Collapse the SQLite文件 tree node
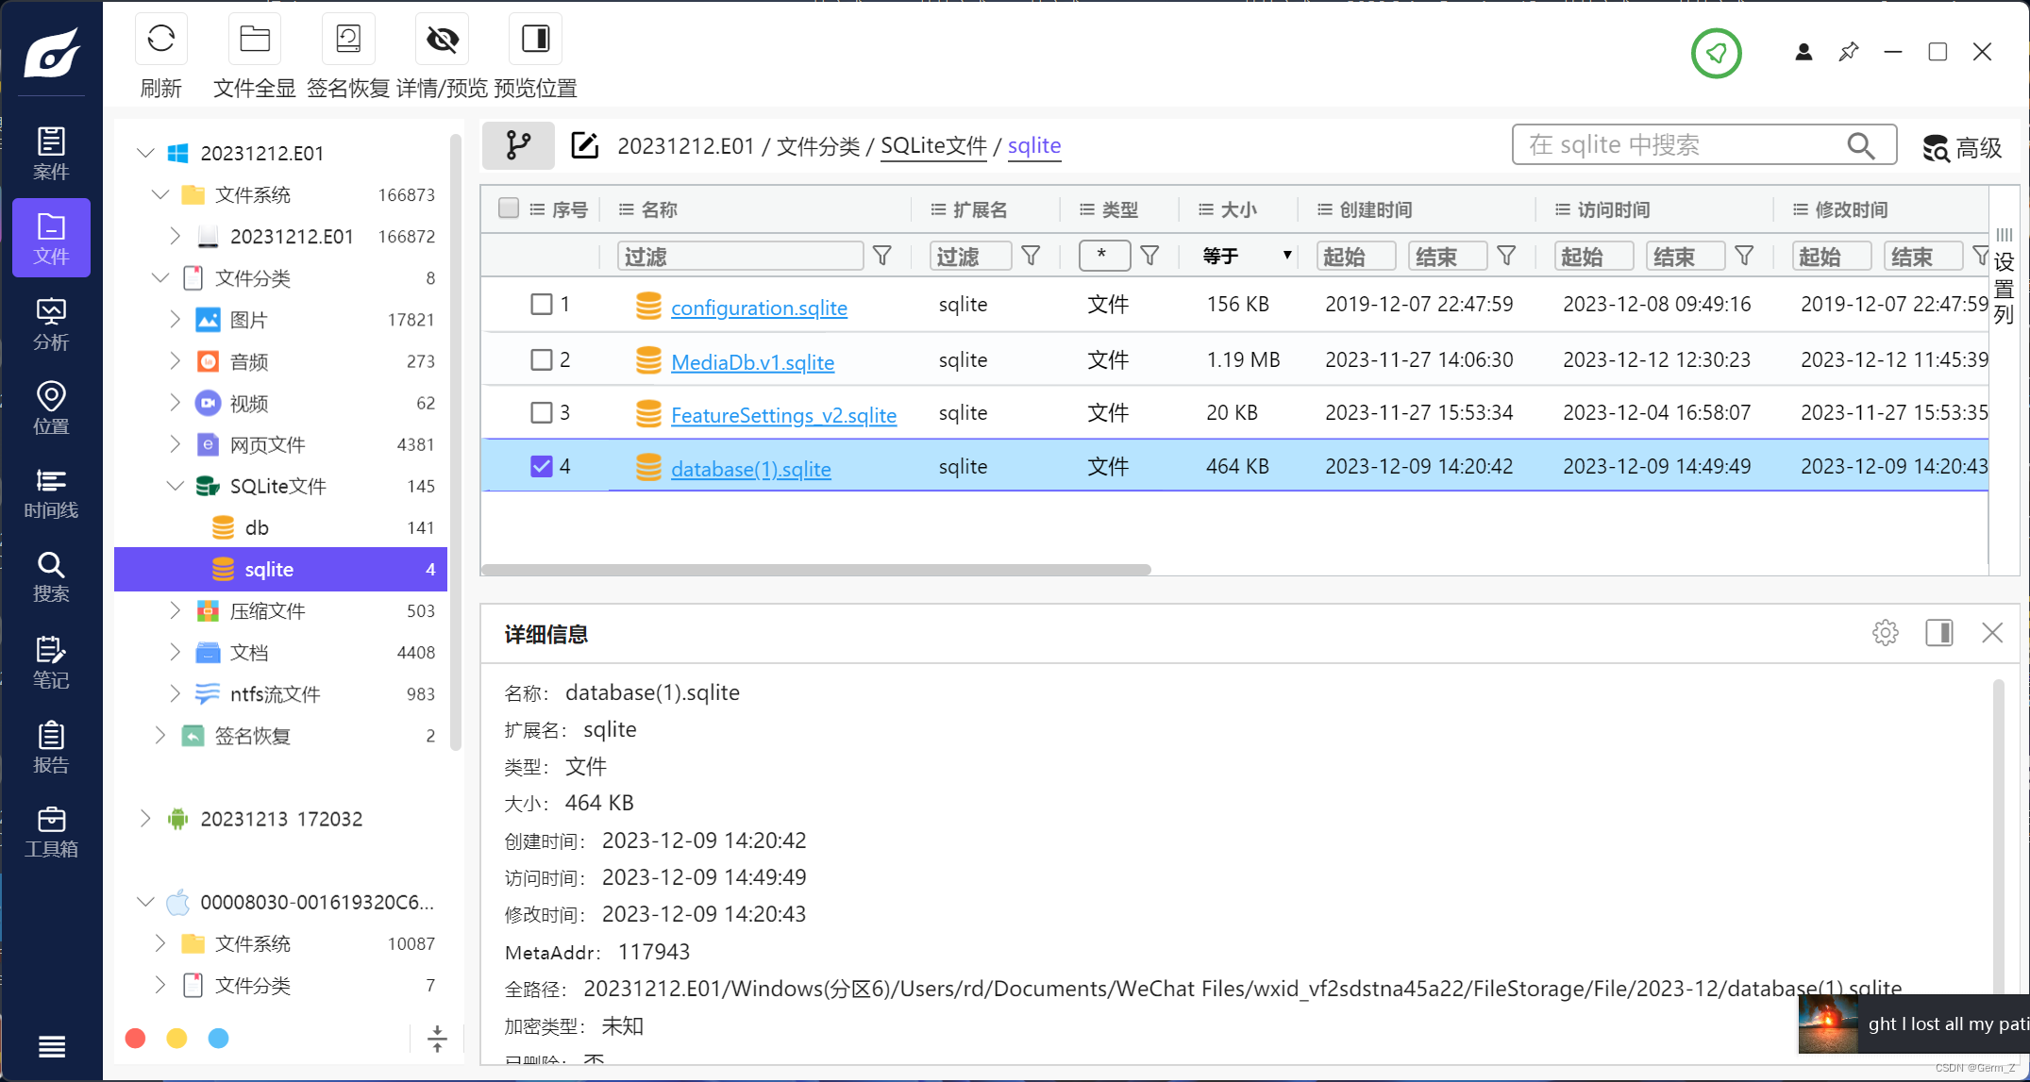Viewport: 2030px width, 1082px height. (x=175, y=486)
